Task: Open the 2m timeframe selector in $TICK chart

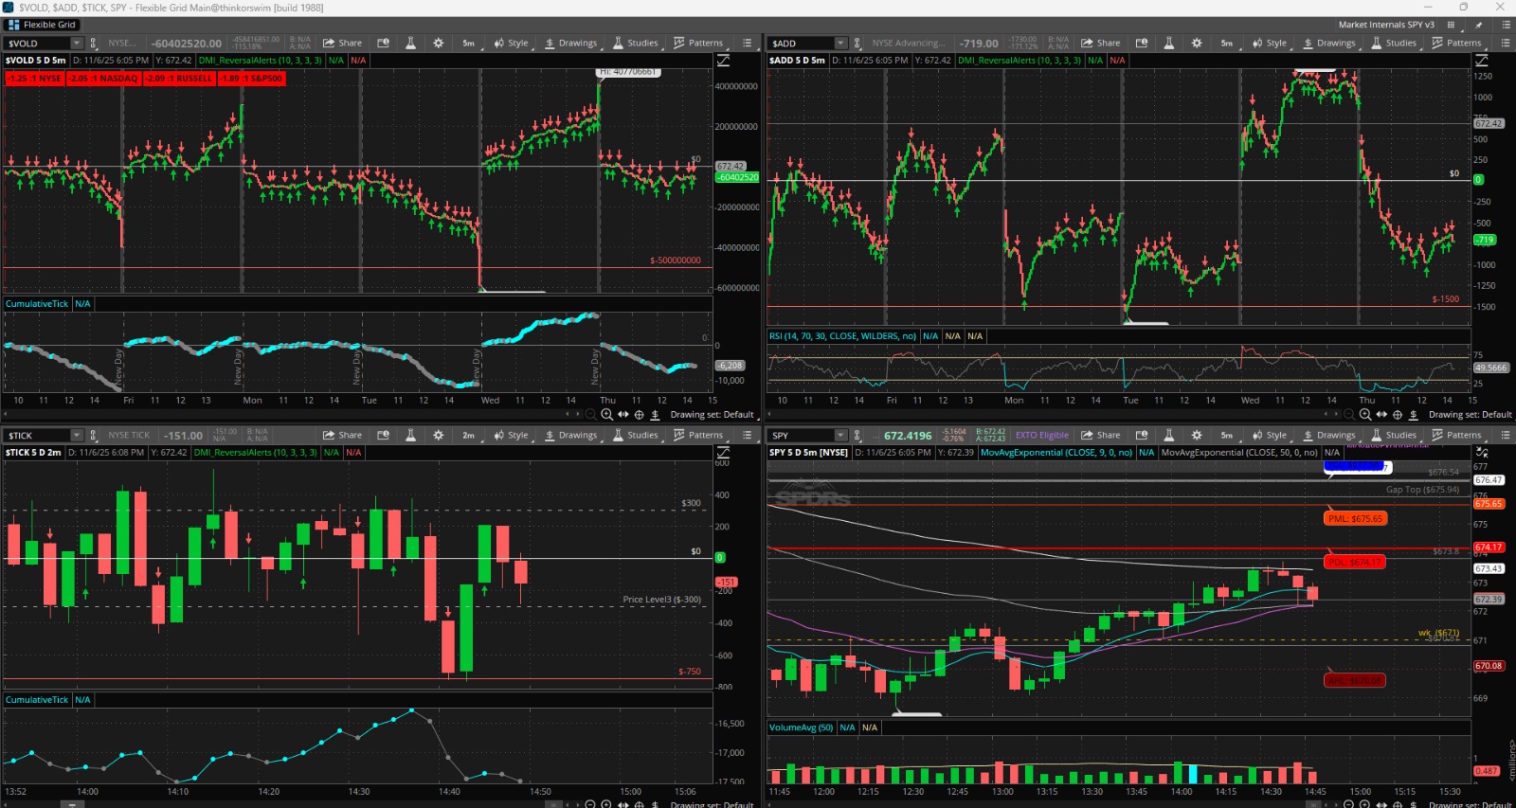Action: tap(468, 435)
